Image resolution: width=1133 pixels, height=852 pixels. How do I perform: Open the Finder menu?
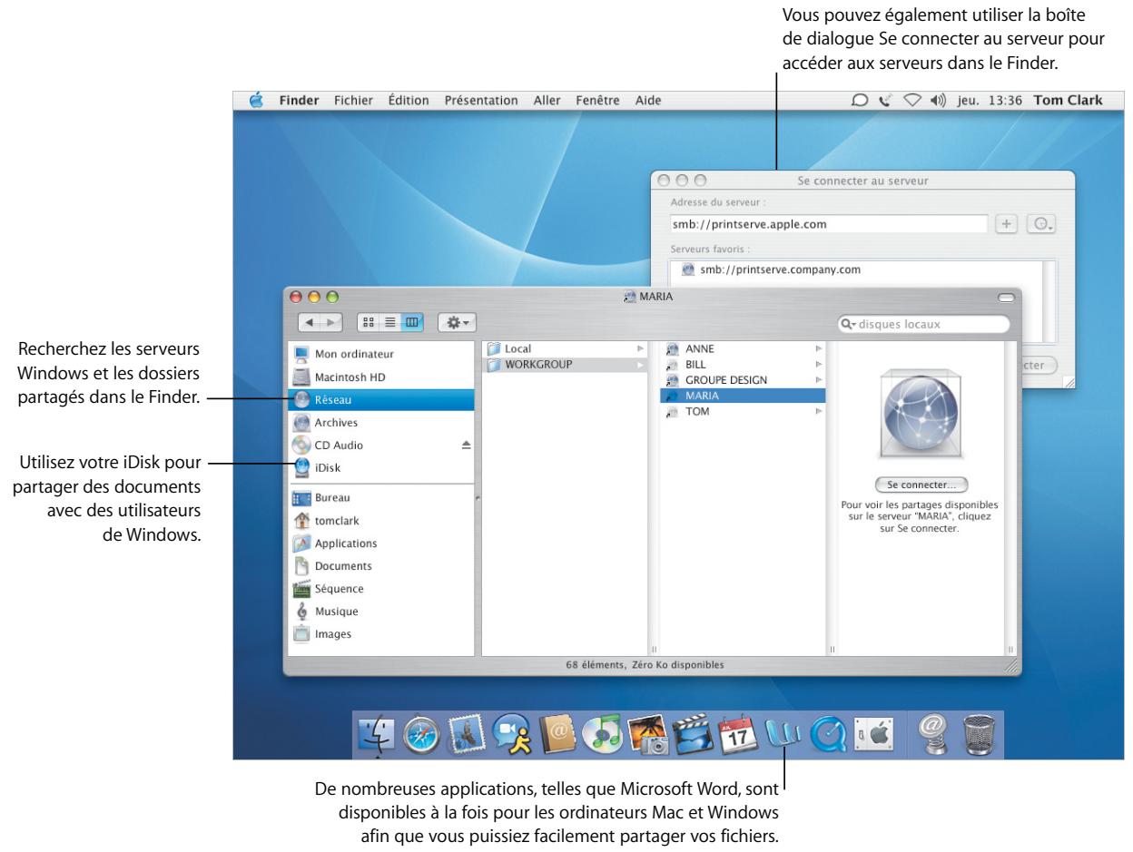pos(299,101)
